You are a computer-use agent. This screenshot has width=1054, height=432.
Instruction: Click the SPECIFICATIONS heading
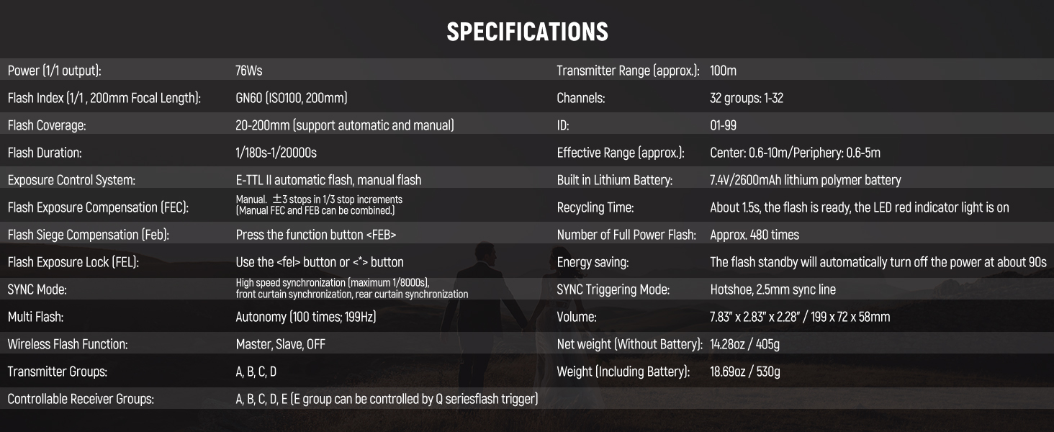pos(527,32)
